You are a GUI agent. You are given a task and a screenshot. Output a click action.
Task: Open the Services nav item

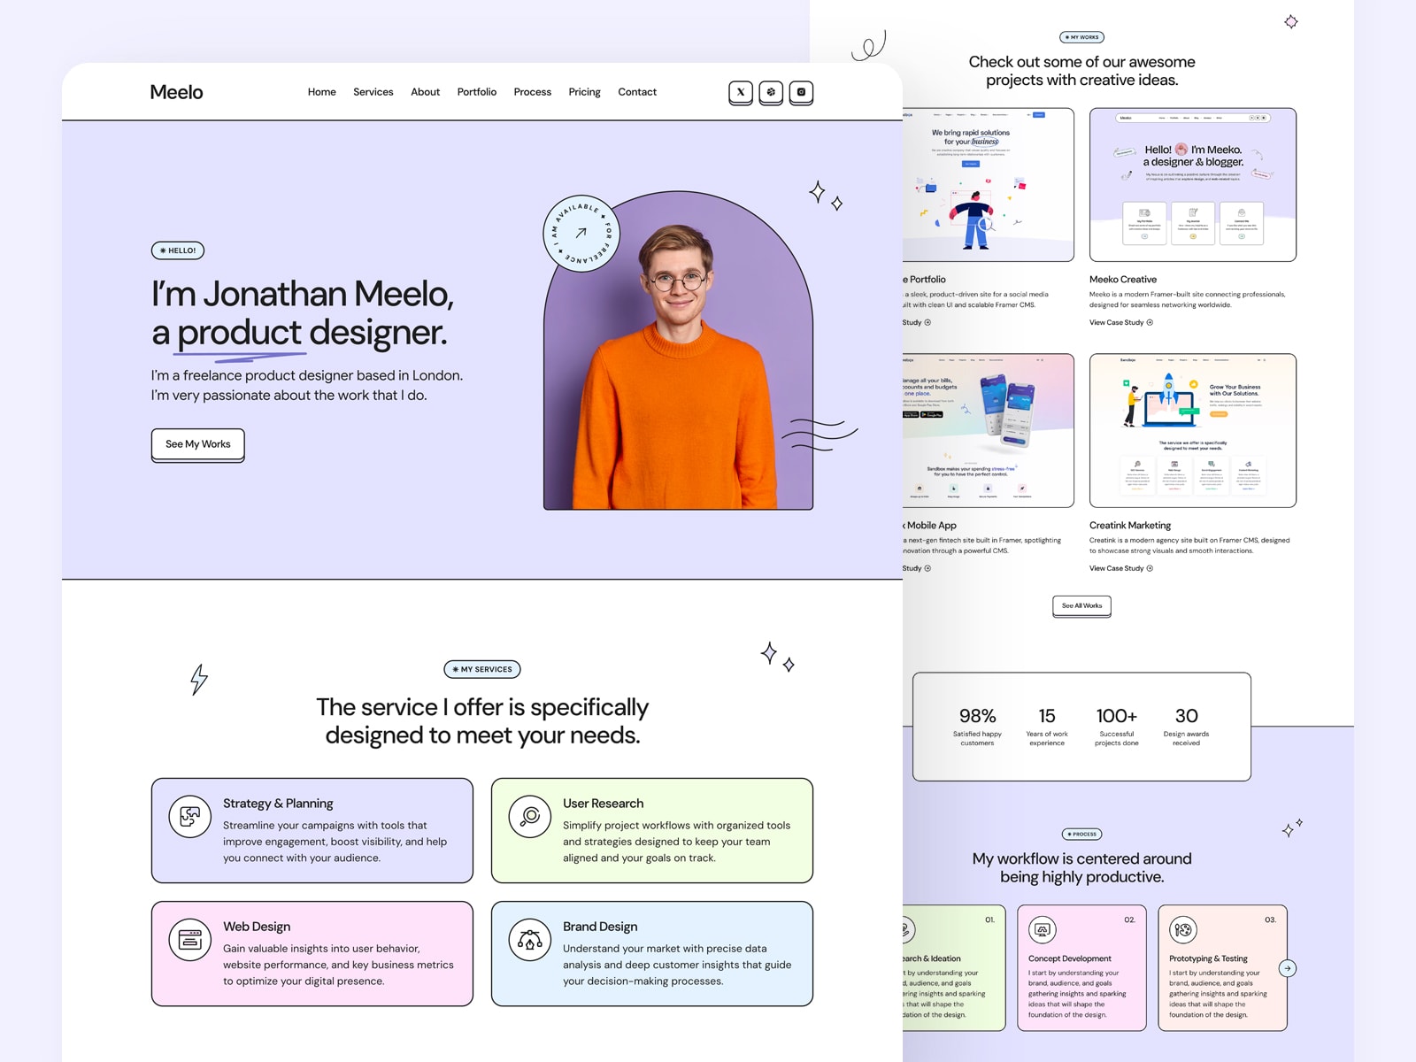(373, 92)
